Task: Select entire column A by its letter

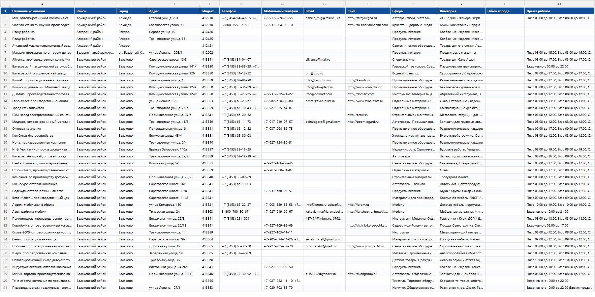Action: [42, 4]
